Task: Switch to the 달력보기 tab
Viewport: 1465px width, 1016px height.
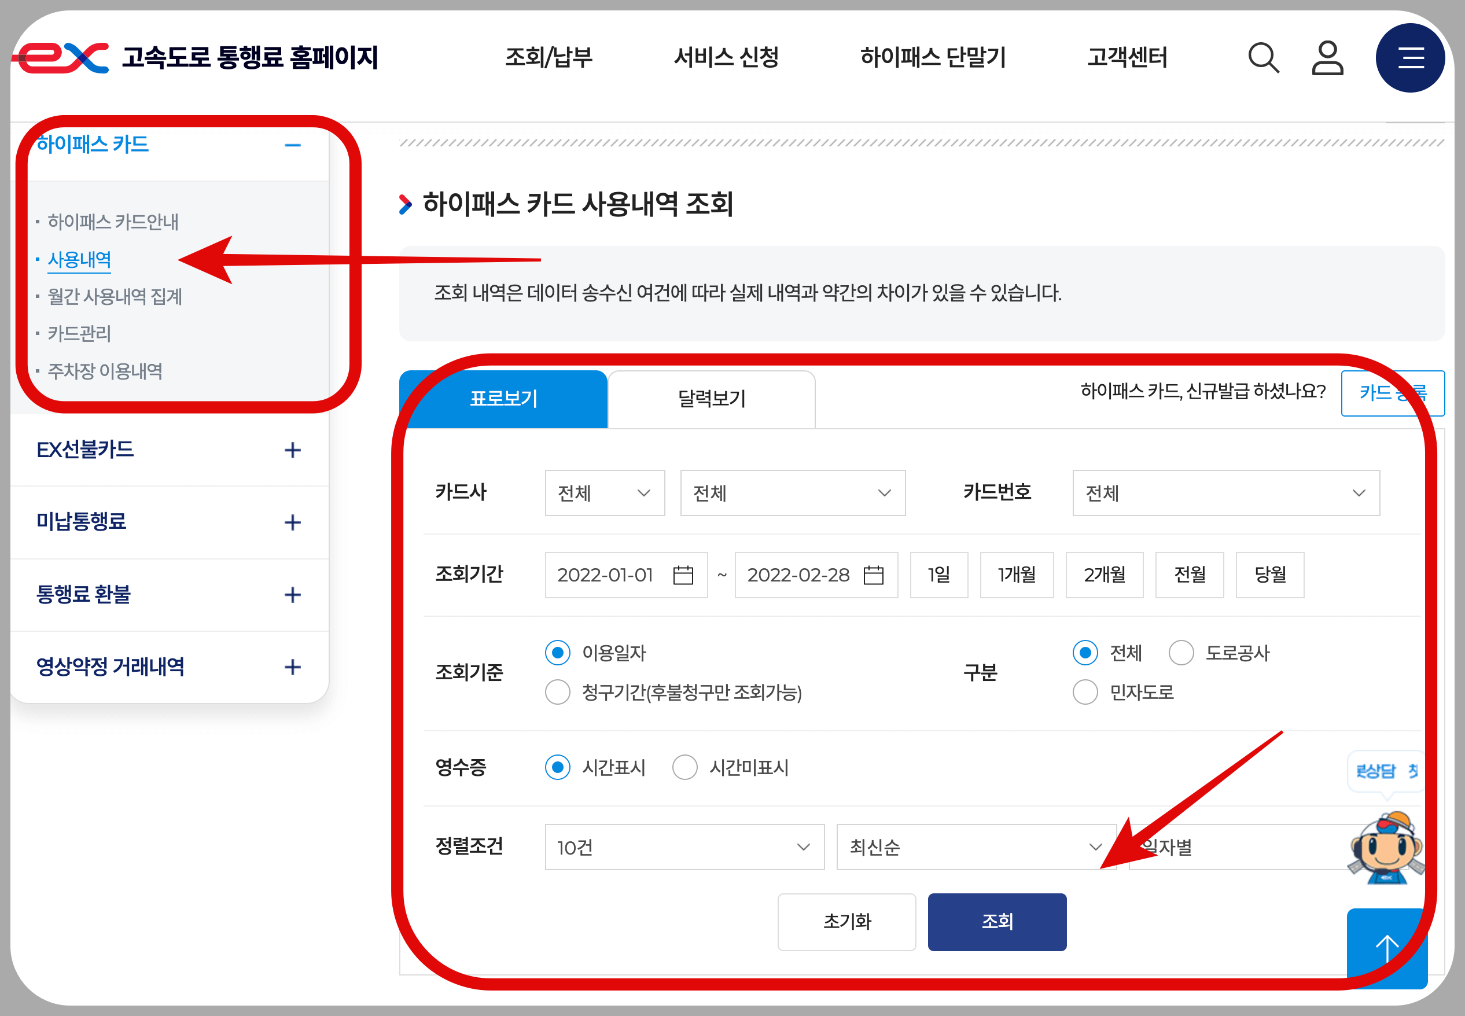Action: tap(712, 399)
